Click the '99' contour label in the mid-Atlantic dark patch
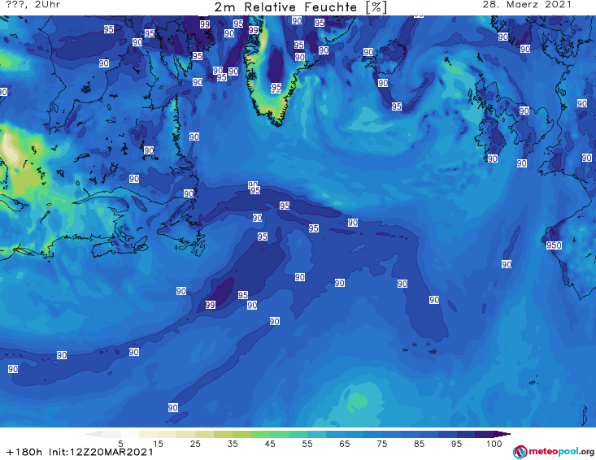Viewport: 596px width, 460px height. coord(211,305)
